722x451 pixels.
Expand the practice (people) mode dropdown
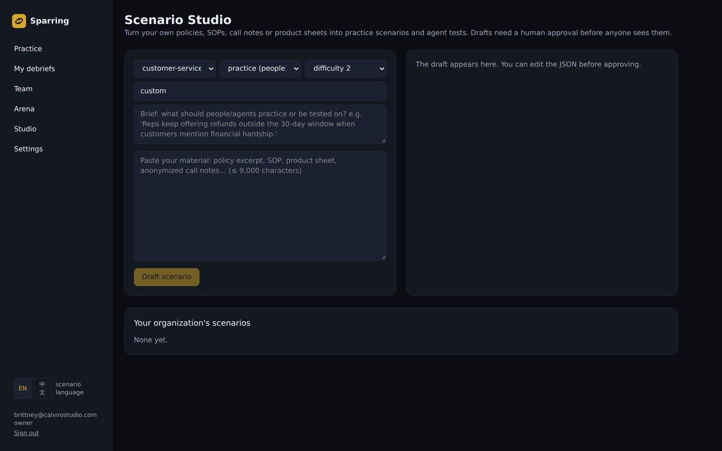tap(260, 69)
